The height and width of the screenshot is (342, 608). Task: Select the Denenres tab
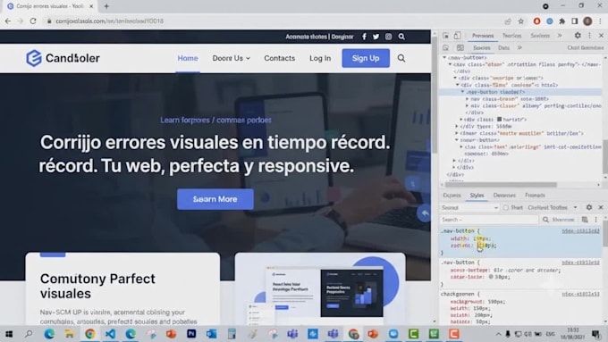[504, 196]
